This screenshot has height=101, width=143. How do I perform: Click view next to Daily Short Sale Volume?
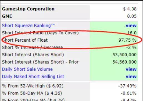coord(131,69)
